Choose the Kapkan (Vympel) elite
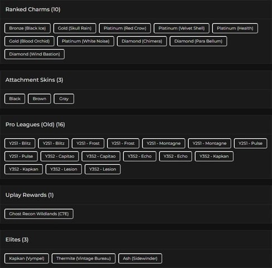Screen dimensions: 272x268 [27, 259]
